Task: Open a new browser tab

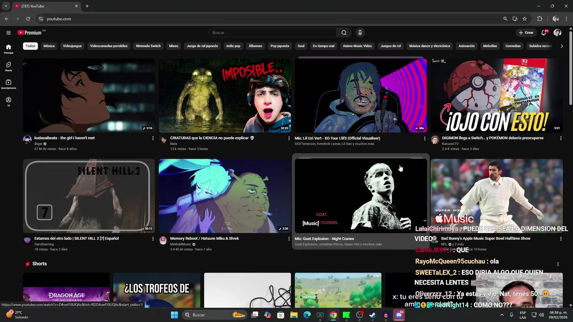Action: (87, 6)
